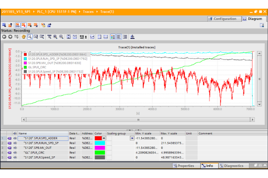268x178 pixels.
Task: Open color dropdown for SPD_ADDER signal
Action: point(103,138)
